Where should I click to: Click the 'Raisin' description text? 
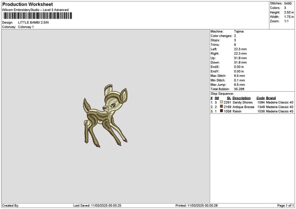click(237, 111)
